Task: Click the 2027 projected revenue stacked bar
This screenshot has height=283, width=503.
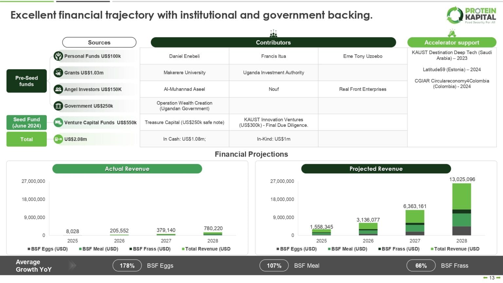Action: 415,223
